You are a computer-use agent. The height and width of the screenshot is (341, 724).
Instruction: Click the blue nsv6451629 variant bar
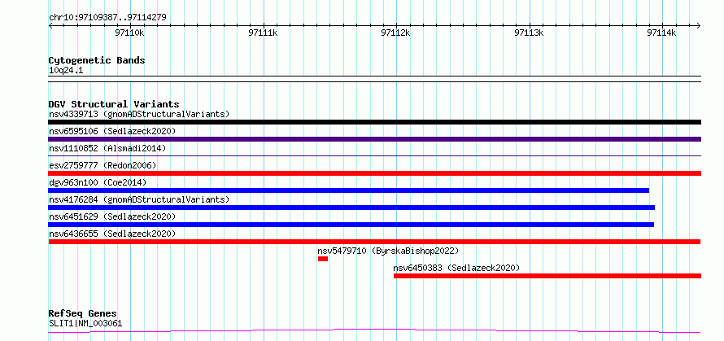point(351,225)
